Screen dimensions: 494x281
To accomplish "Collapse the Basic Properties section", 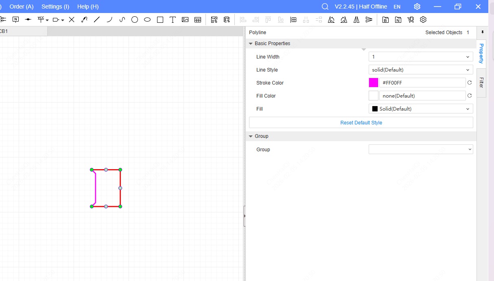I will pyautogui.click(x=251, y=44).
